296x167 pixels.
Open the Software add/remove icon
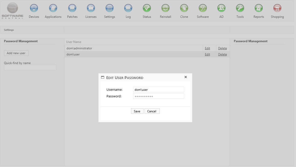203,8
